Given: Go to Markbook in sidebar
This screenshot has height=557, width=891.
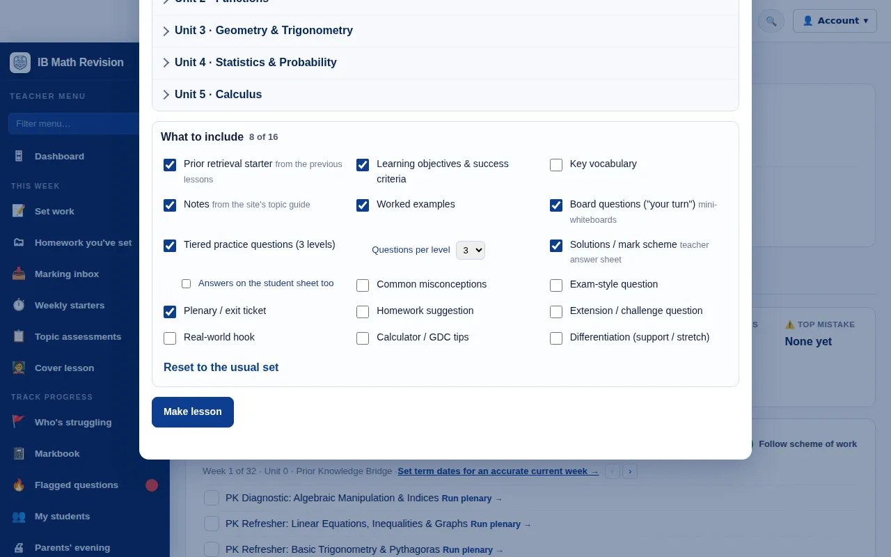Looking at the screenshot, I should pyautogui.click(x=85, y=453).
